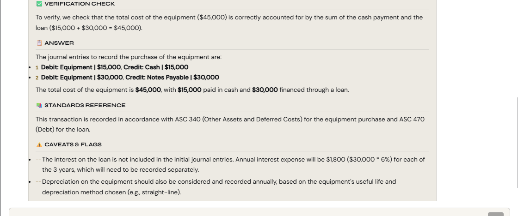
Task: Click the number 1 journal entry marker
Action: pos(37,67)
